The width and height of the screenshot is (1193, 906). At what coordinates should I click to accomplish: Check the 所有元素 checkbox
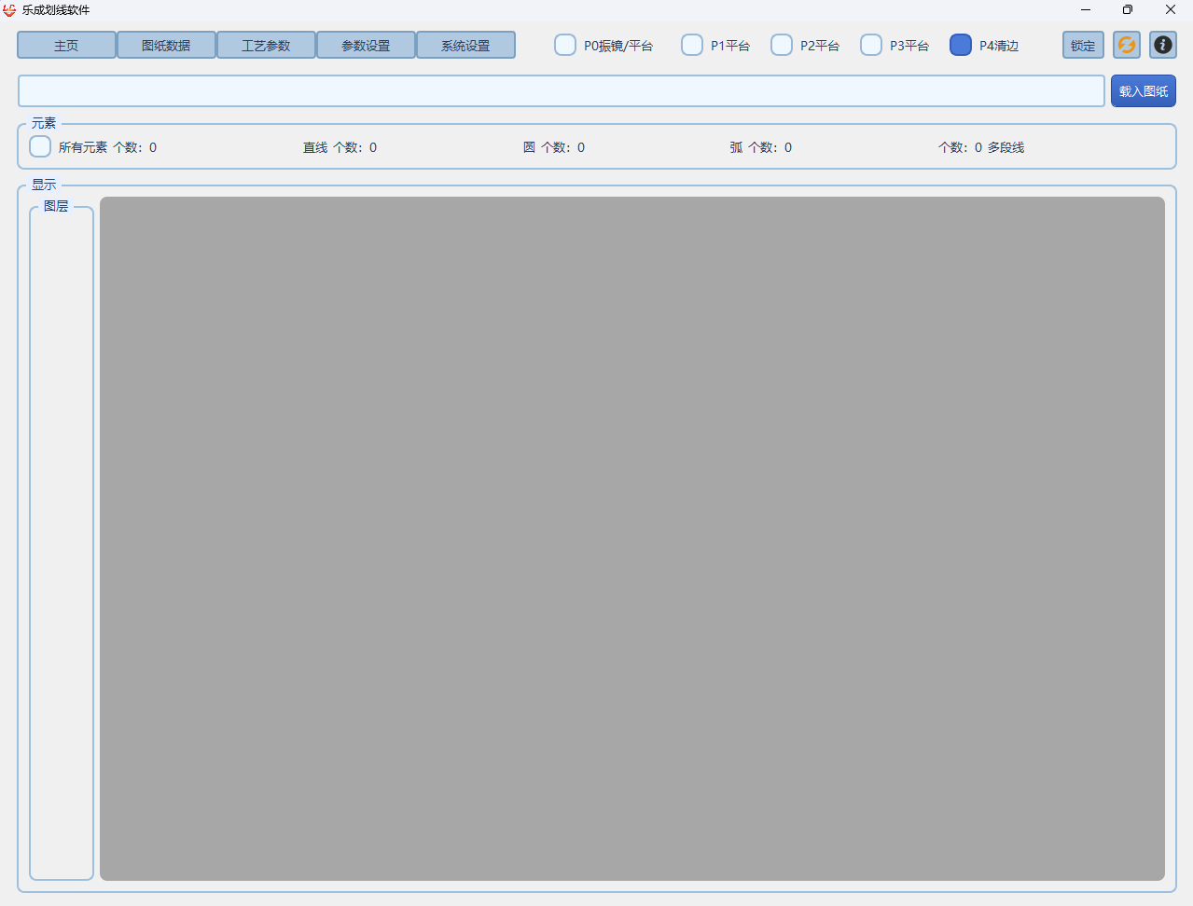(40, 146)
